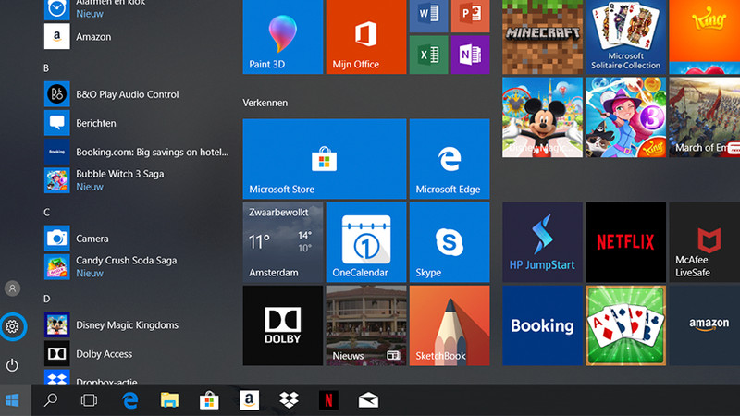Open the King game tile
Screen dimensions: 740x416
tap(705, 37)
